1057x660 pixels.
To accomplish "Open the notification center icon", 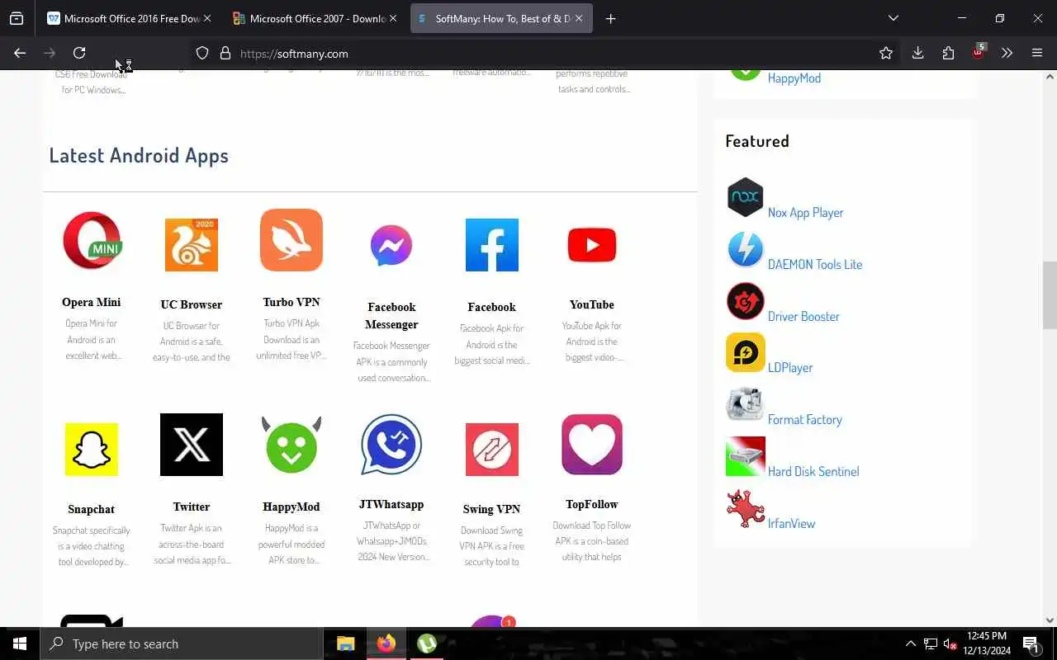I will [1031, 643].
